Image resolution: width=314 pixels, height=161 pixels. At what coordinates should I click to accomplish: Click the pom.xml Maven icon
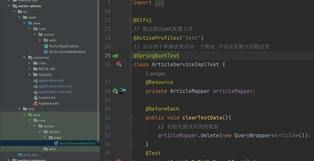tap(20, 155)
